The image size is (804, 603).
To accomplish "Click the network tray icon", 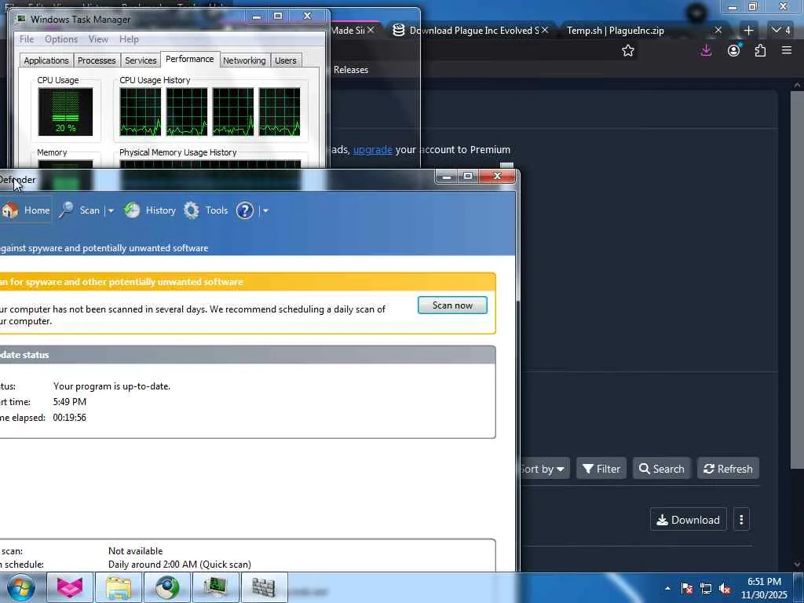I will [706, 588].
